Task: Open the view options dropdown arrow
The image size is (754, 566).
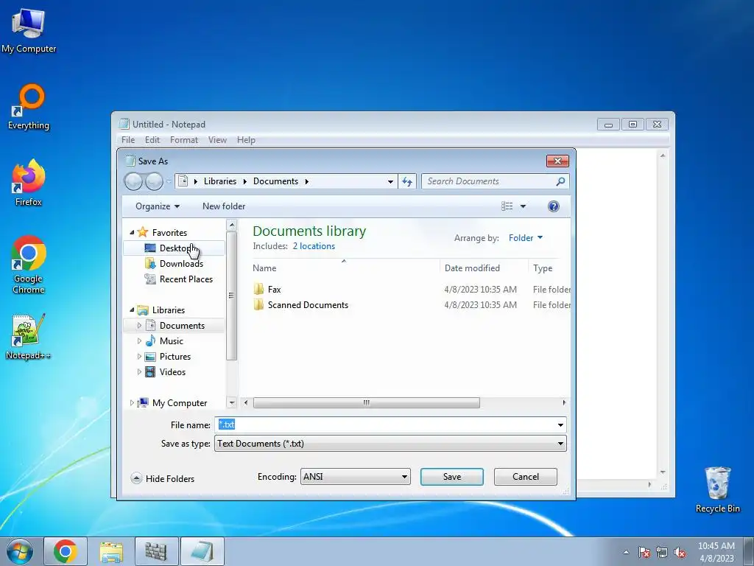Action: tap(524, 206)
